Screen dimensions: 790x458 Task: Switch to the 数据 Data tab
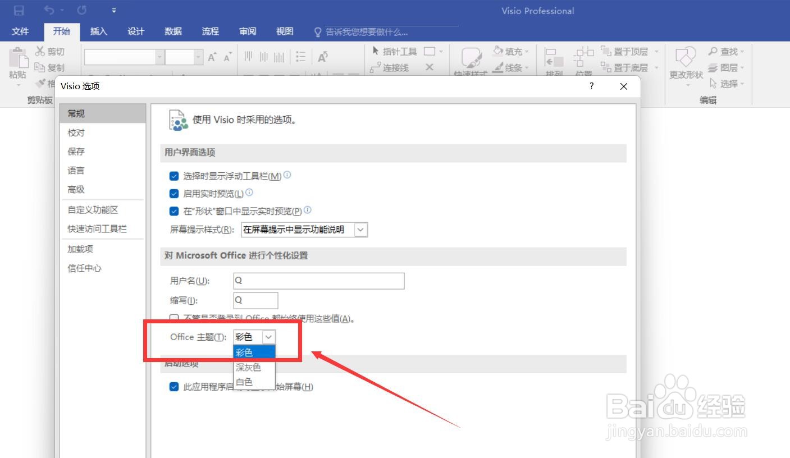click(x=173, y=31)
